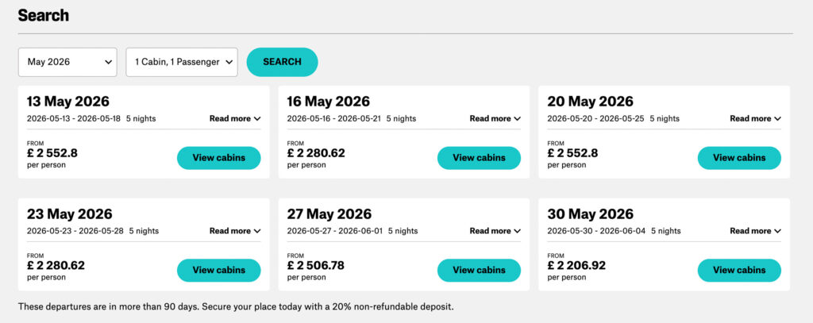This screenshot has height=323, width=813.
Task: View cabins for 27 May 2026 departure
Action: click(x=479, y=270)
